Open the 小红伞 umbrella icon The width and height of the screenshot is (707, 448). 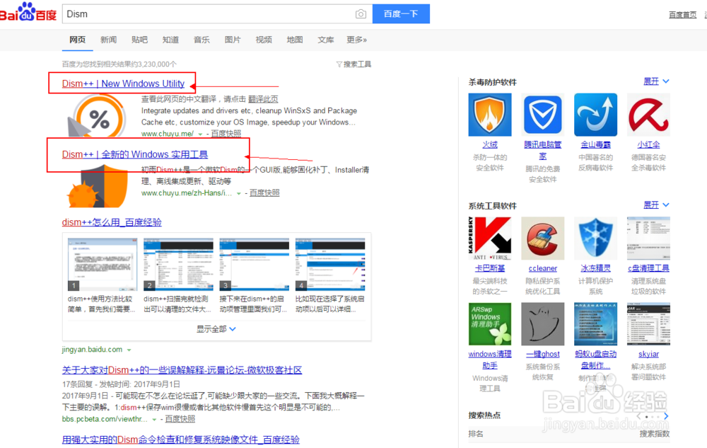[x=648, y=115]
